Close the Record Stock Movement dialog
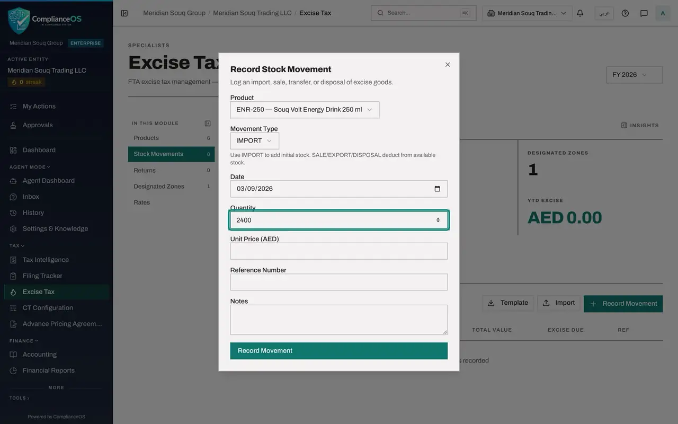Image resolution: width=678 pixels, height=424 pixels. 448,65
